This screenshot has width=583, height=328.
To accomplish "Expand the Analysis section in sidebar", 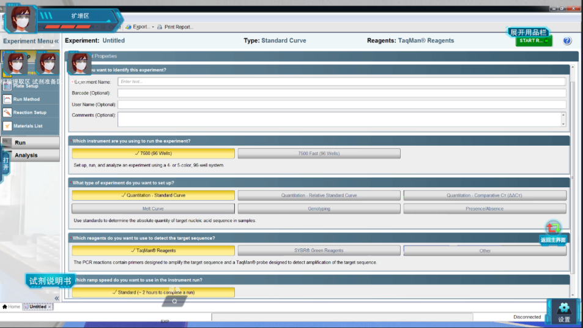I will pos(30,155).
